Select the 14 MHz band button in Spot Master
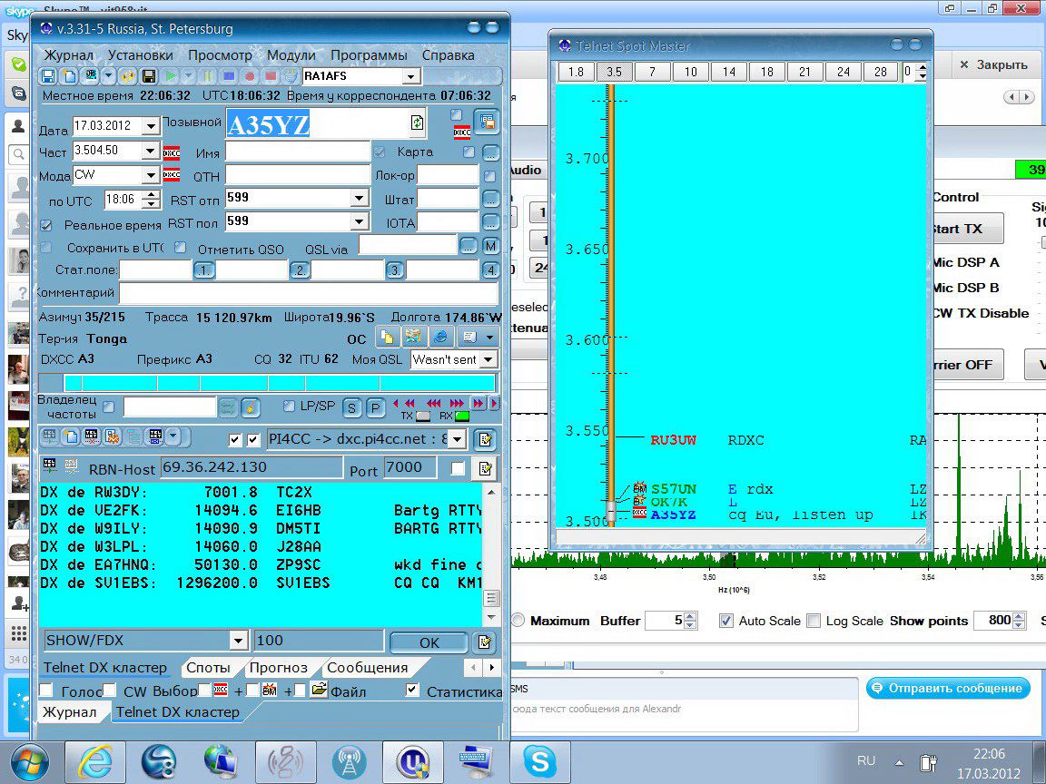Screen dimensions: 1046x784 coord(728,72)
